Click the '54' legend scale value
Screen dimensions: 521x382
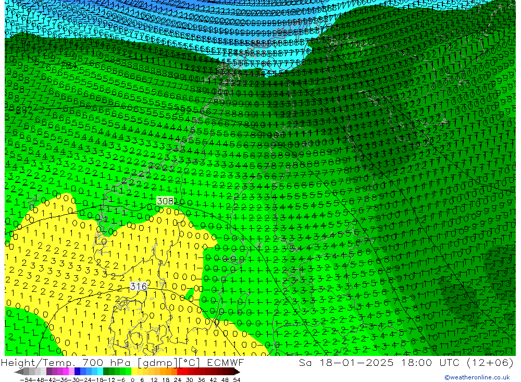(x=237, y=380)
